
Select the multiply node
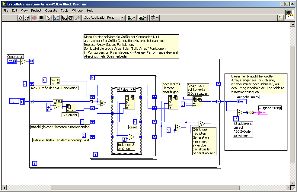click(x=202, y=124)
